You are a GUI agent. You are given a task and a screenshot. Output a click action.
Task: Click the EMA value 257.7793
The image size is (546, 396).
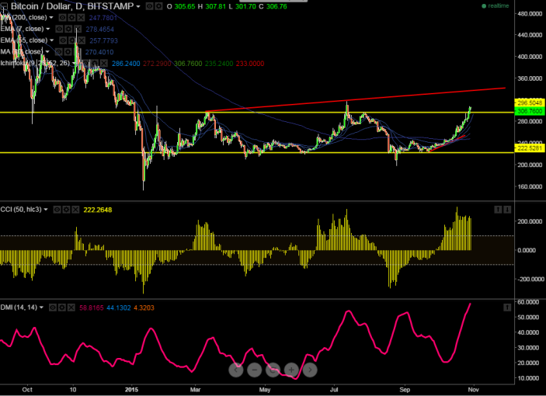pos(104,40)
